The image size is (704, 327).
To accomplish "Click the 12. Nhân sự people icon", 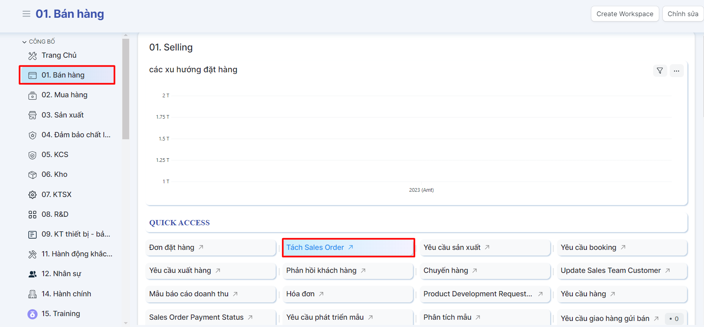I will (32, 274).
